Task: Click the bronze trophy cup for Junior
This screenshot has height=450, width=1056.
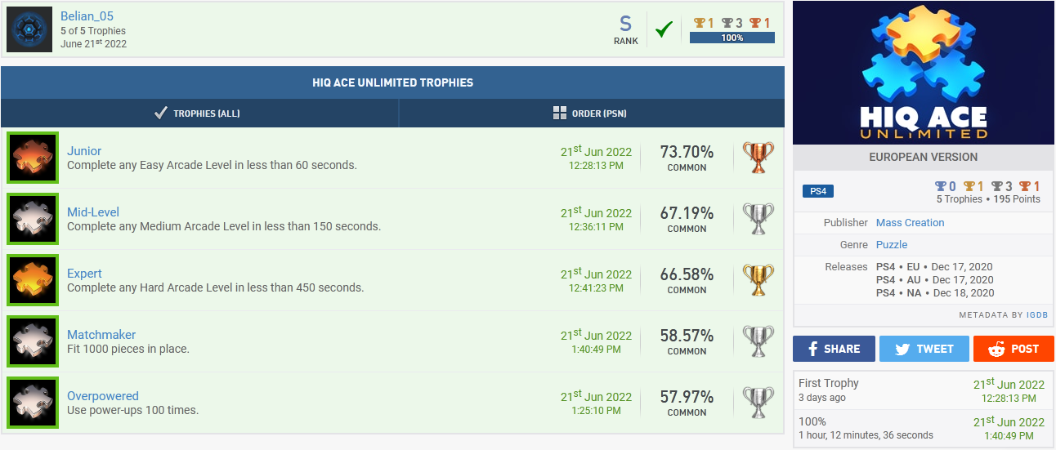Action: (x=758, y=158)
